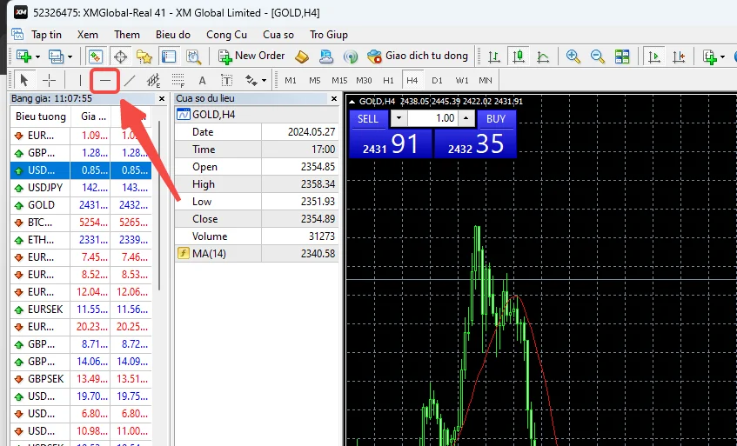Screen dimensions: 737x446
Task: Select the horizontal line drawing tool
Action: coord(104,81)
